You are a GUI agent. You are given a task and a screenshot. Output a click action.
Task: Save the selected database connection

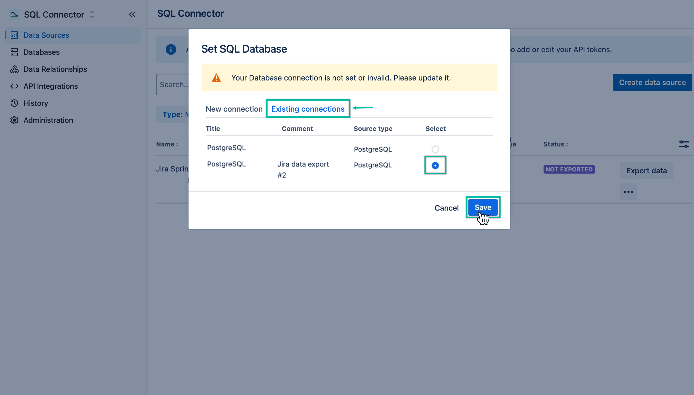click(483, 207)
